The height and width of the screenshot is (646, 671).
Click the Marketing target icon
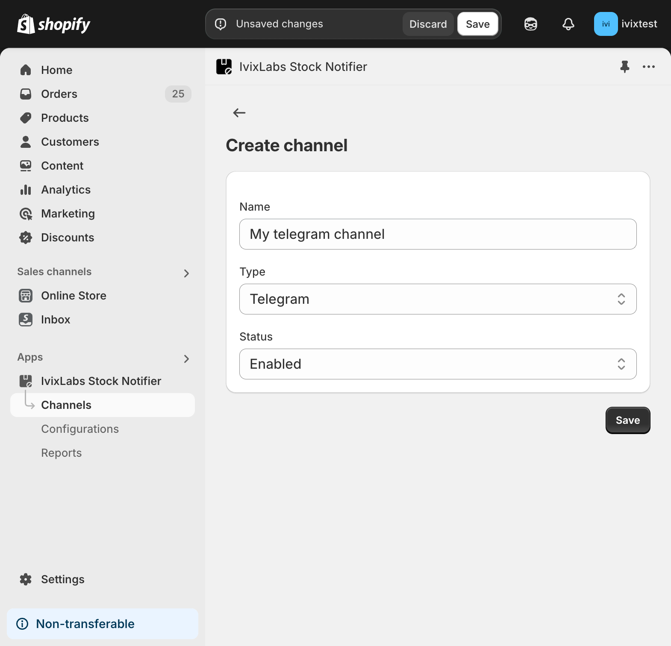point(26,214)
